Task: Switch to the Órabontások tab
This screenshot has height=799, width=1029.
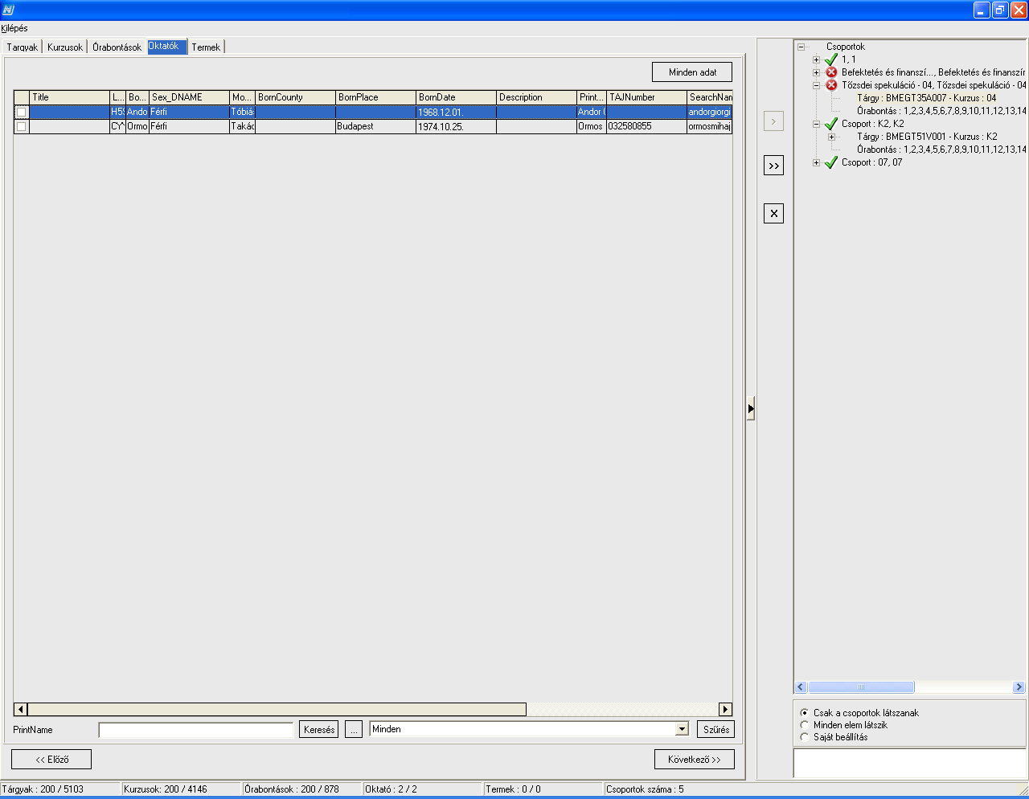Action: [x=117, y=47]
